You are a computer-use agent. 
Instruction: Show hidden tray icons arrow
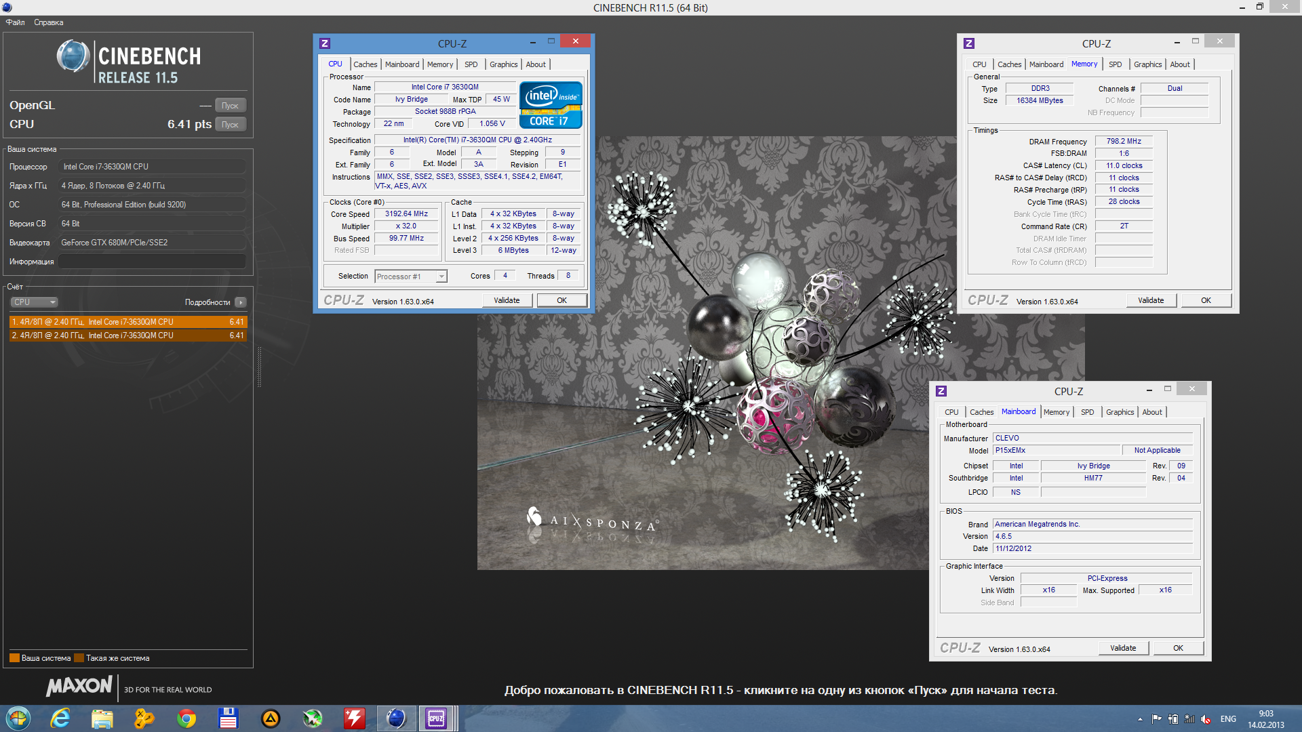pos(1140,719)
